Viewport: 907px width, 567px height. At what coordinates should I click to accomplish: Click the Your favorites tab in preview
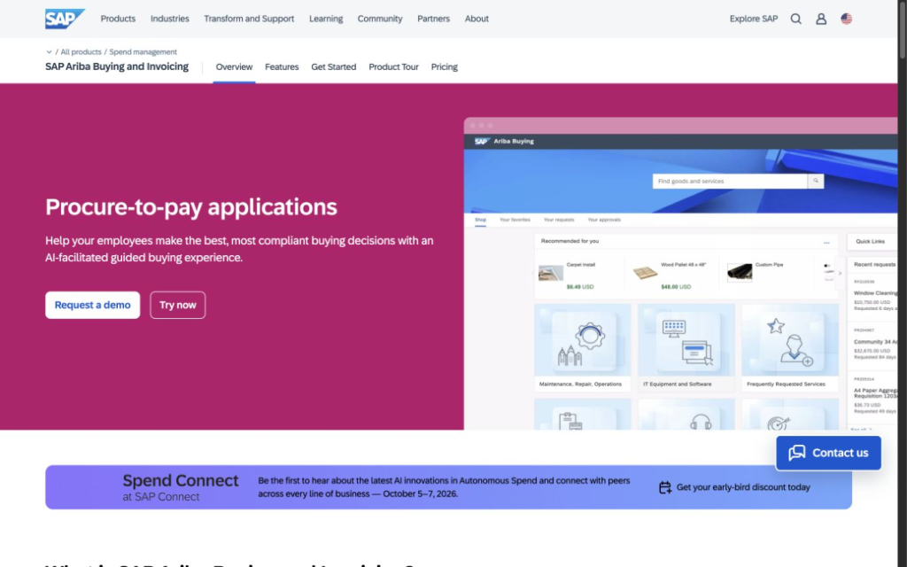tap(515, 220)
